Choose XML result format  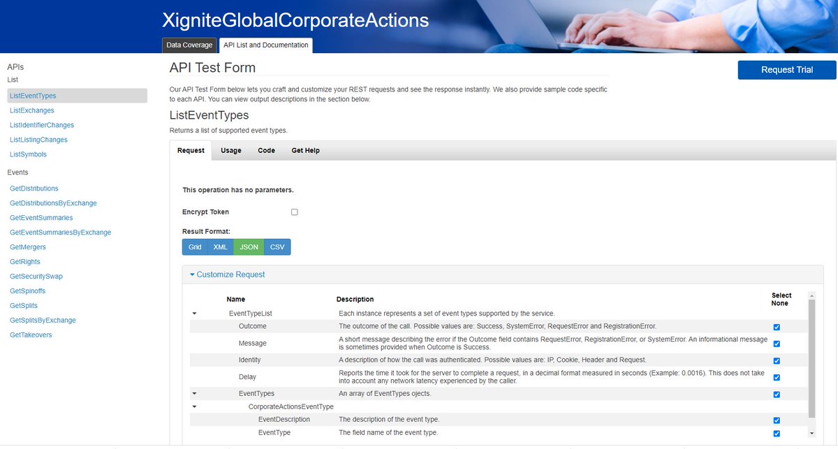pyautogui.click(x=220, y=247)
